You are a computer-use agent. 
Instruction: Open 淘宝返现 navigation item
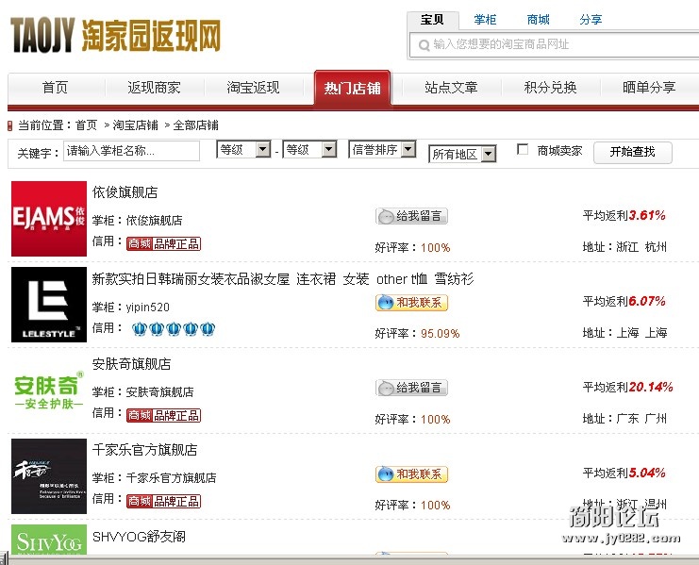click(x=253, y=88)
